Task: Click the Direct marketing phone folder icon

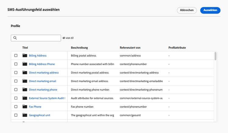Action: [25, 90]
